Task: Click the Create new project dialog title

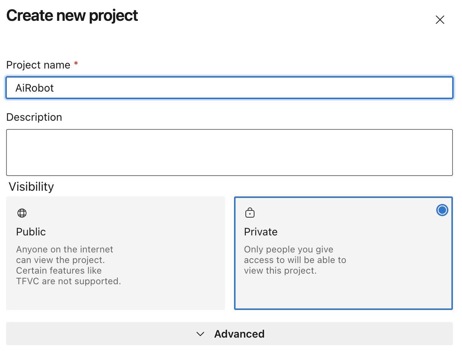Action: pyautogui.click(x=72, y=16)
